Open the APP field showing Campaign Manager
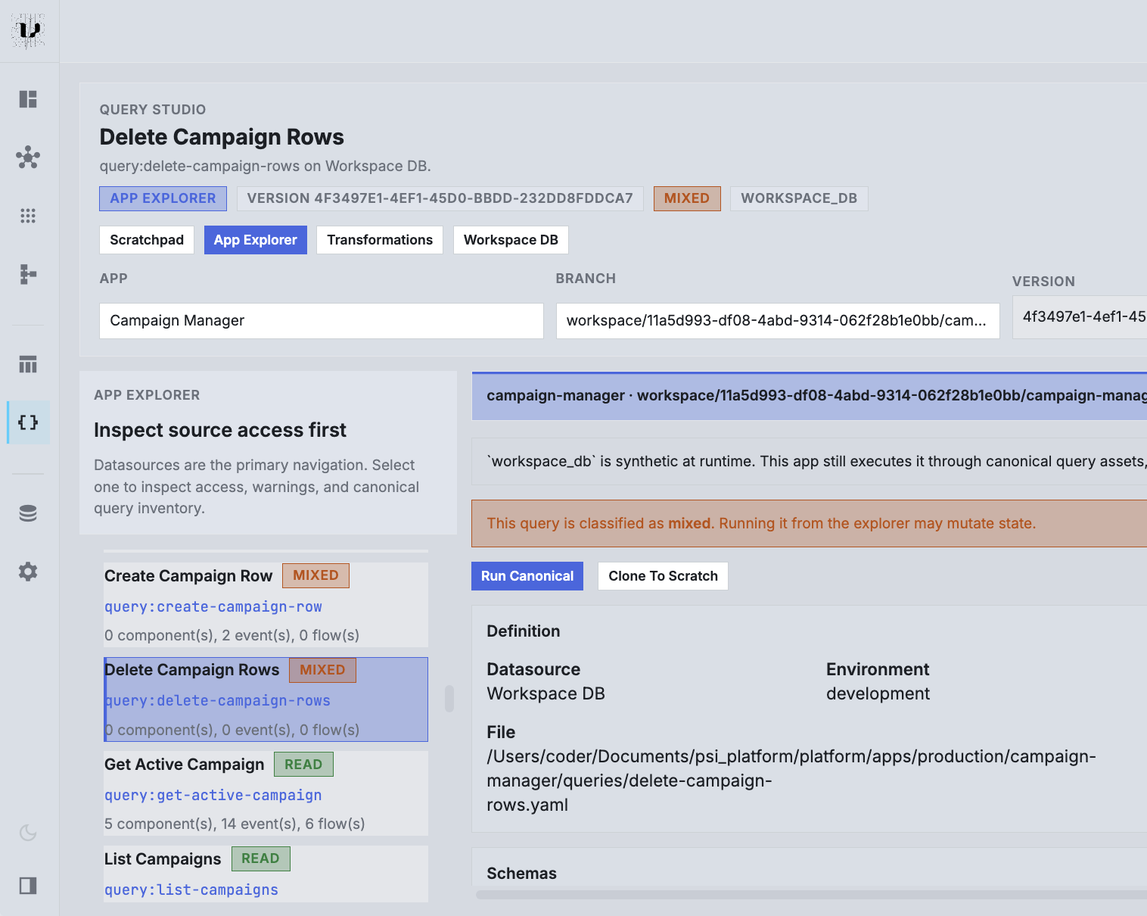1147x916 pixels. click(x=321, y=320)
